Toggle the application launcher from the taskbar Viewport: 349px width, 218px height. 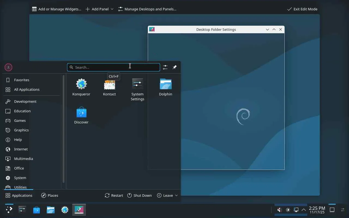[9, 210]
